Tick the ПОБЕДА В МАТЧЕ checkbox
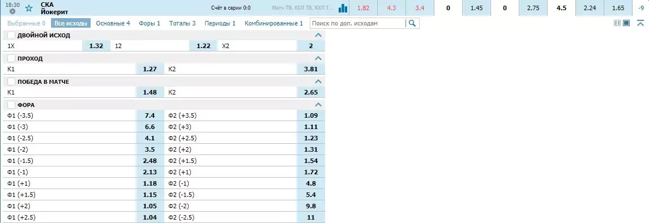The image size is (649, 223). [x=11, y=82]
